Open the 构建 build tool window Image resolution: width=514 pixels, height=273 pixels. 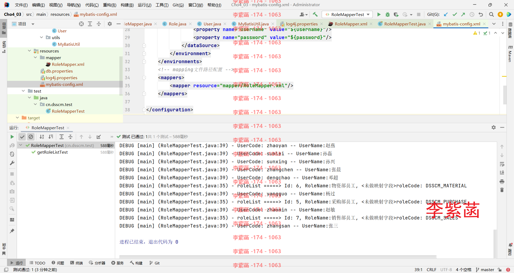pyautogui.click(x=136, y=263)
